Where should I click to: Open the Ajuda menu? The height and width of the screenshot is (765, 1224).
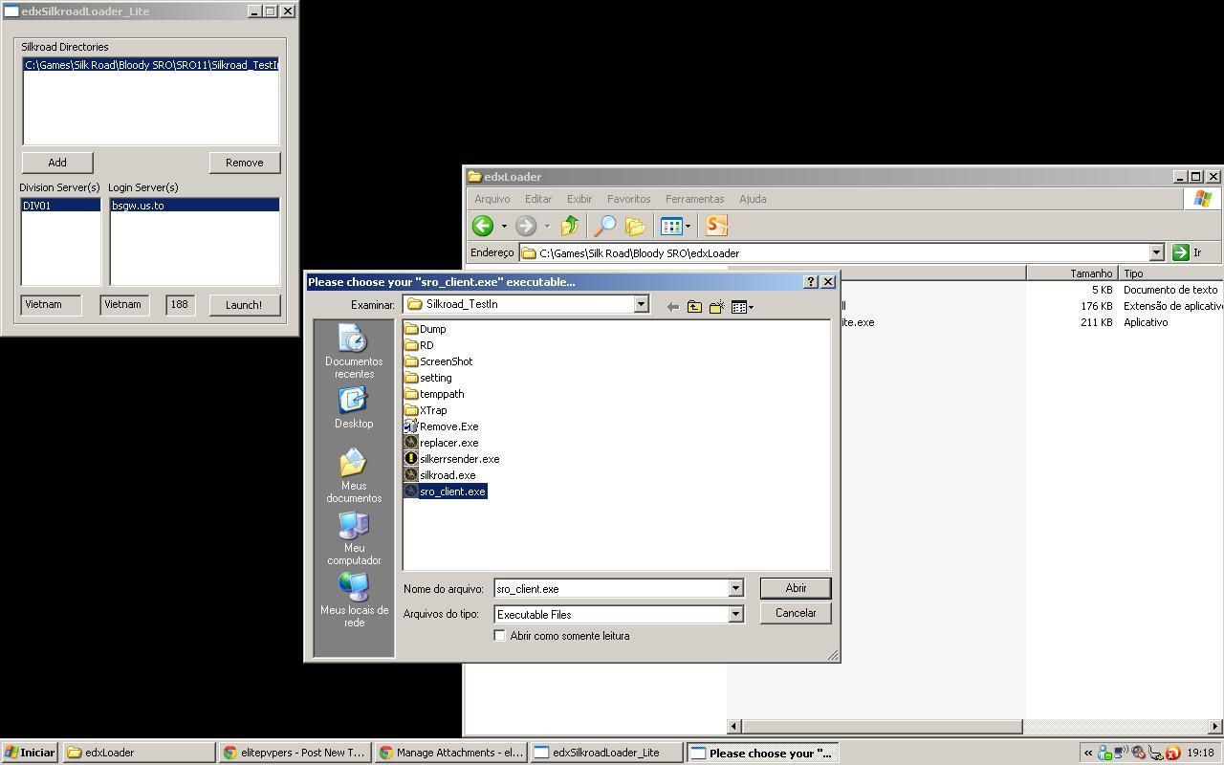[x=753, y=199]
